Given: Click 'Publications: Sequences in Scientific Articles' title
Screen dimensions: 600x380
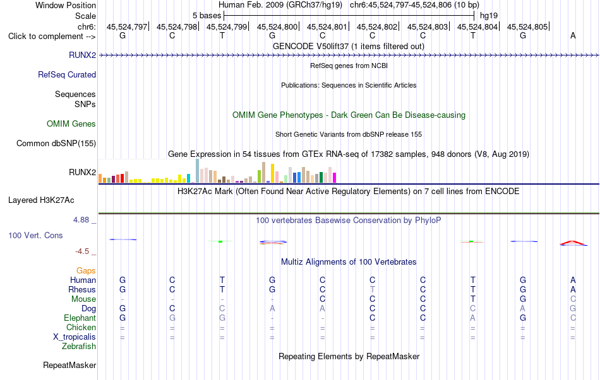Looking at the screenshot, I should (x=349, y=85).
